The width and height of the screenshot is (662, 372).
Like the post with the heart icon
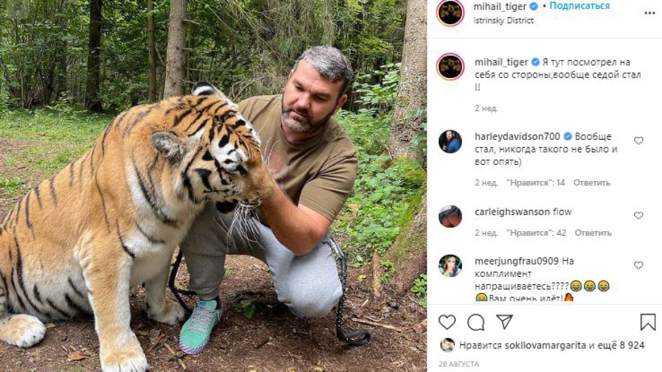tap(447, 322)
